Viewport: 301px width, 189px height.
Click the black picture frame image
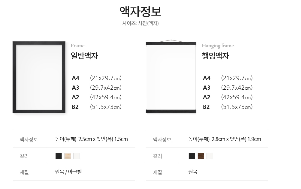pos(39,77)
